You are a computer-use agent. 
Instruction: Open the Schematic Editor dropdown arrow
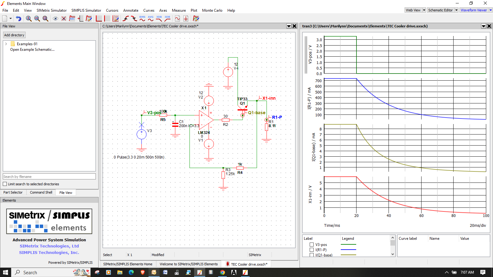(x=456, y=10)
